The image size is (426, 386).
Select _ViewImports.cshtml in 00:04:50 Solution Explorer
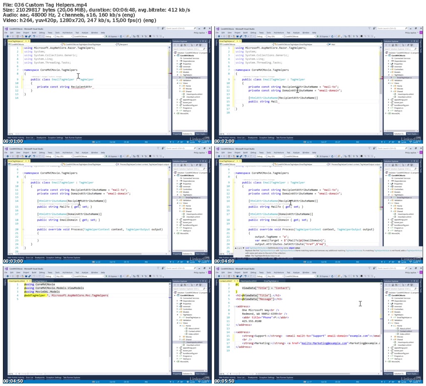point(194,342)
